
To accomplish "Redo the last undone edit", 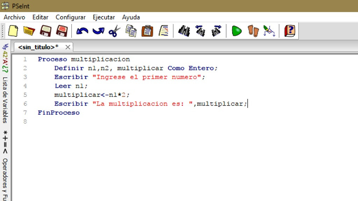I will pyautogui.click(x=98, y=31).
